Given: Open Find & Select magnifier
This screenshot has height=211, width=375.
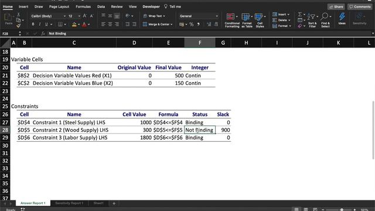Looking at the screenshot, I should pyautogui.click(x=326, y=20).
